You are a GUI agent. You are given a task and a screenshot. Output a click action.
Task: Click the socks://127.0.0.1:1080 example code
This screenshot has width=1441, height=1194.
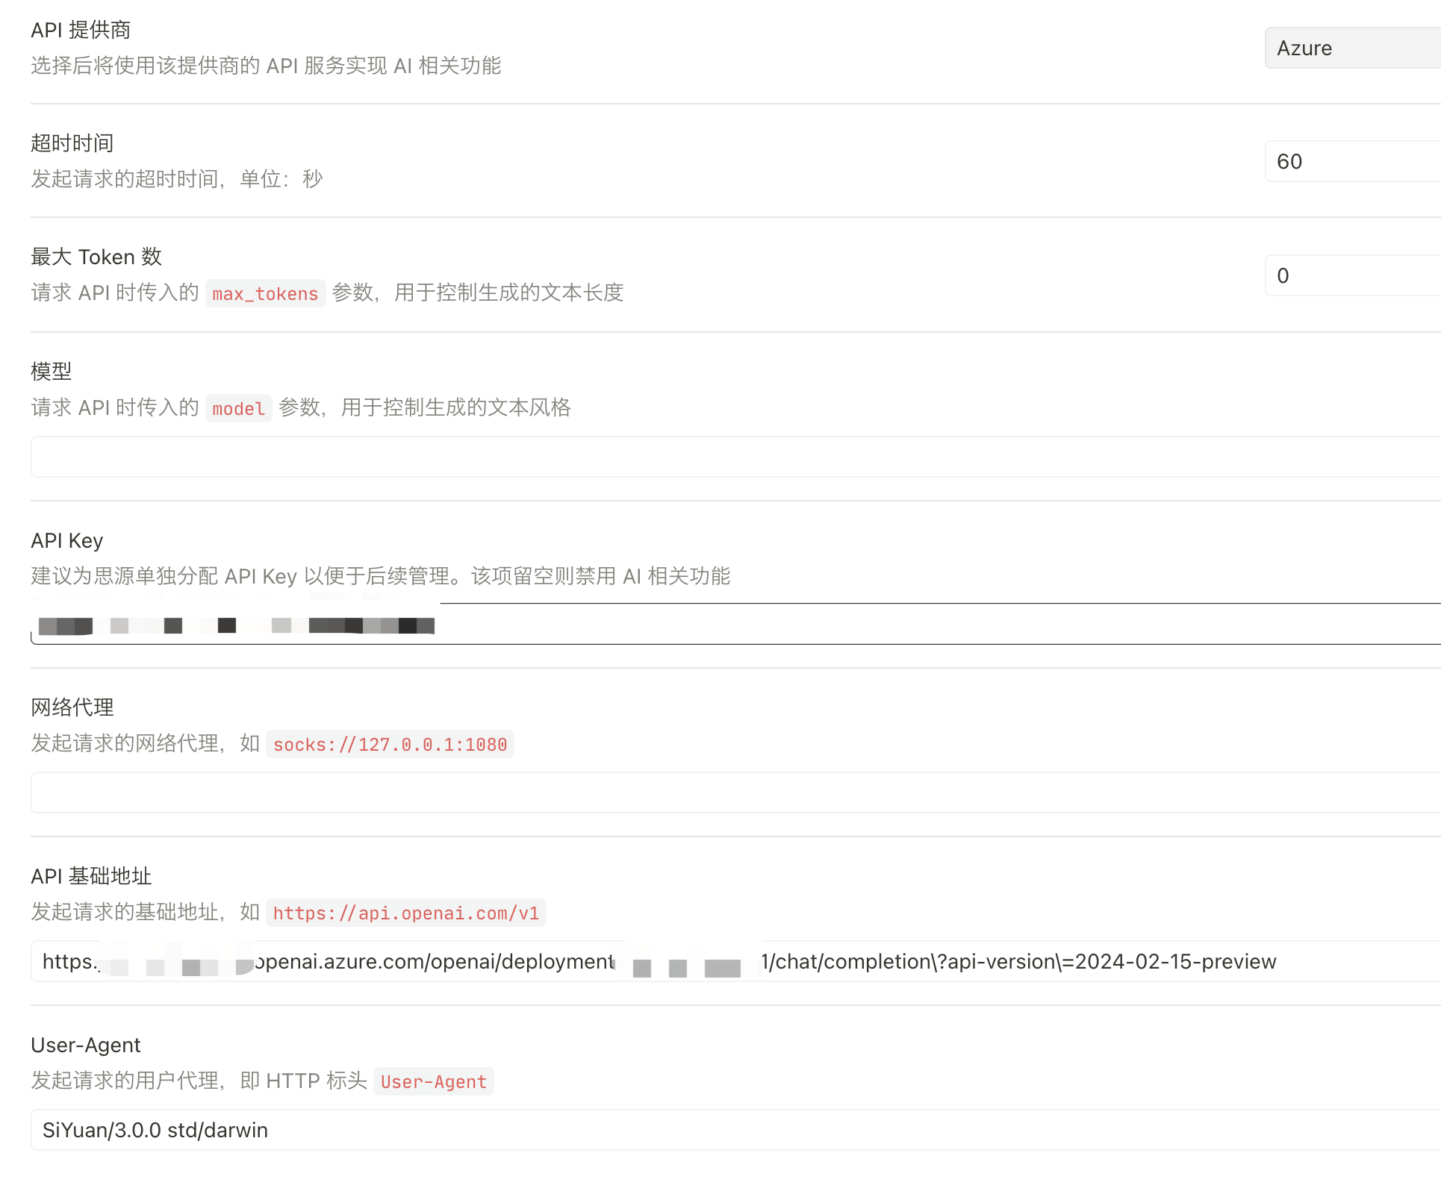tap(390, 745)
